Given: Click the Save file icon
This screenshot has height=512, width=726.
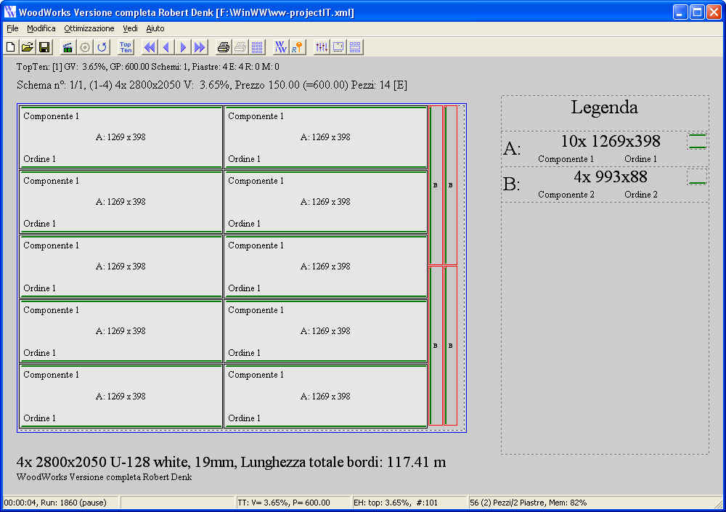Looking at the screenshot, I should 44,46.
